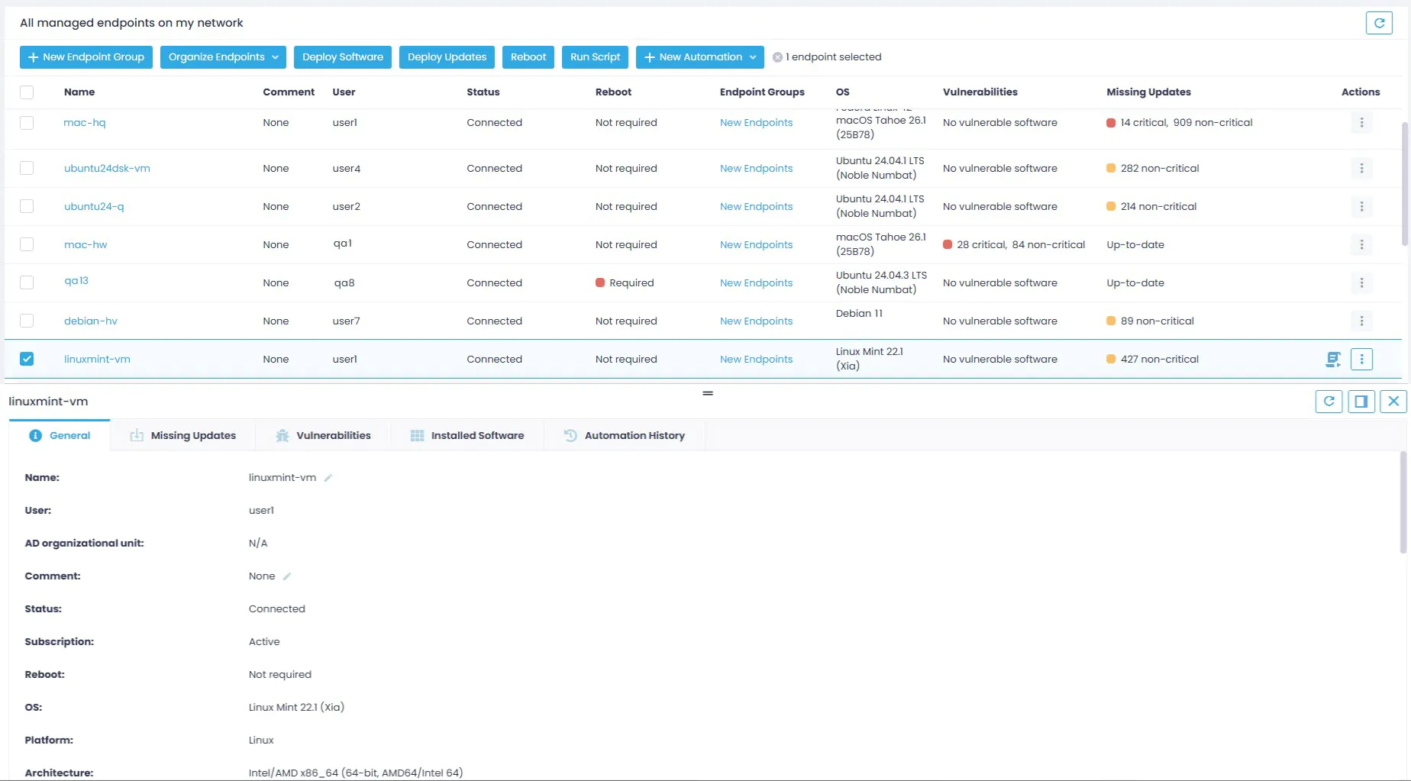Expand the New Automation dropdown
This screenshot has height=781, width=1411.
(x=698, y=56)
